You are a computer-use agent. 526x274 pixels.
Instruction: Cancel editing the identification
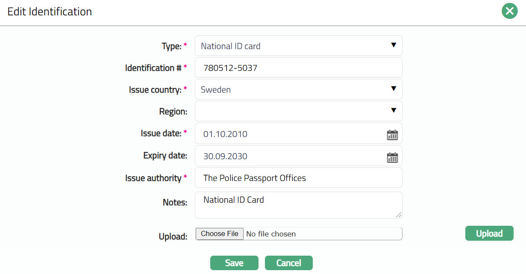pos(289,263)
